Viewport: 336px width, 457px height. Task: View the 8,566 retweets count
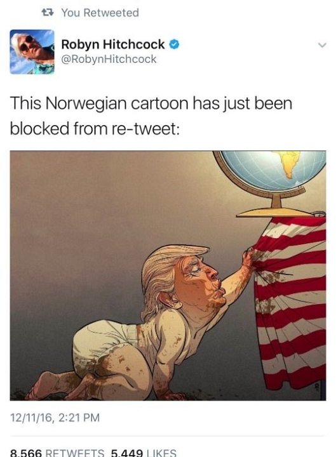click(26, 453)
